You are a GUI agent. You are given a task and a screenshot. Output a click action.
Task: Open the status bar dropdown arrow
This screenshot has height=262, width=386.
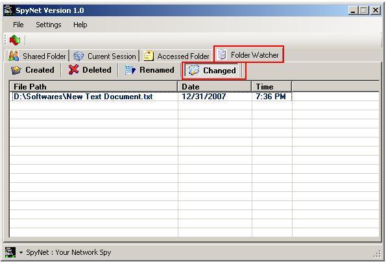21,252
